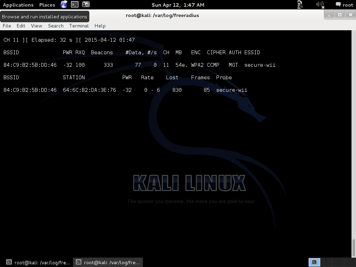Click the Lost value 830
356x267 pixels.
[177, 90]
